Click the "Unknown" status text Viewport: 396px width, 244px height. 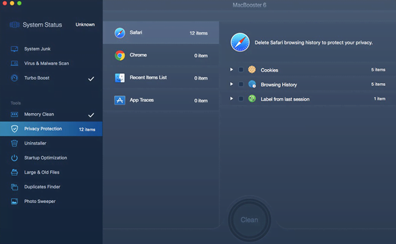(85, 24)
